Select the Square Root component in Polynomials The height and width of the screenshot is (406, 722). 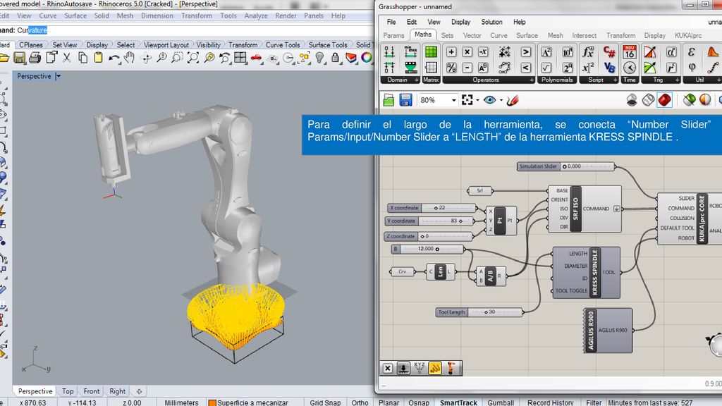click(546, 68)
